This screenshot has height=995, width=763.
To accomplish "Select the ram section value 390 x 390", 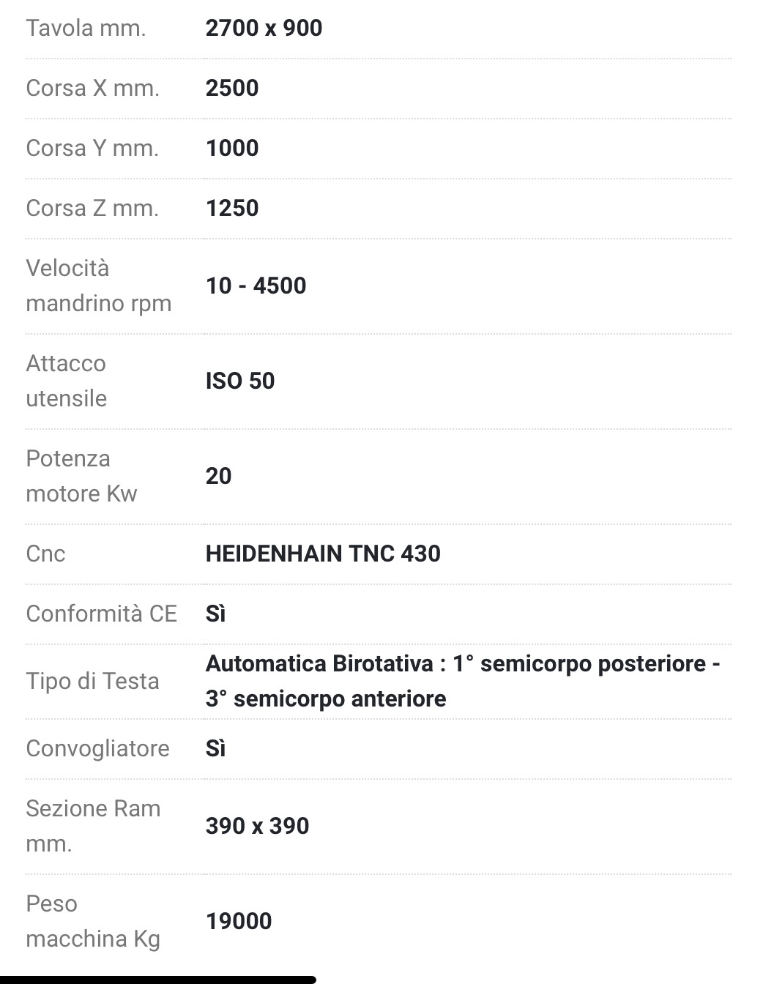I will 257,826.
